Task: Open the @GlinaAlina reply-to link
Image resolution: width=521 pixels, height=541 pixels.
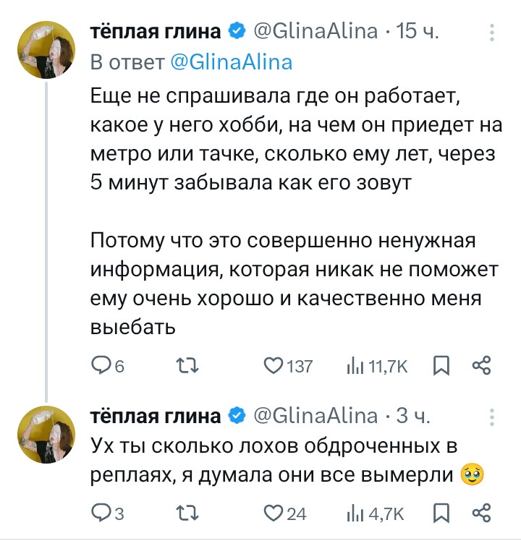Action: coord(230,62)
